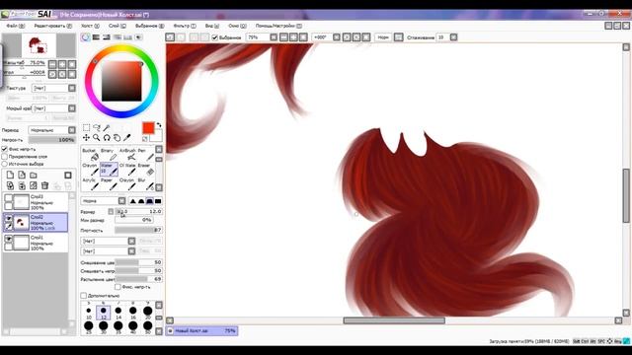Show Слой3 layer using visibility box
632x355 pixels.
tap(8, 197)
